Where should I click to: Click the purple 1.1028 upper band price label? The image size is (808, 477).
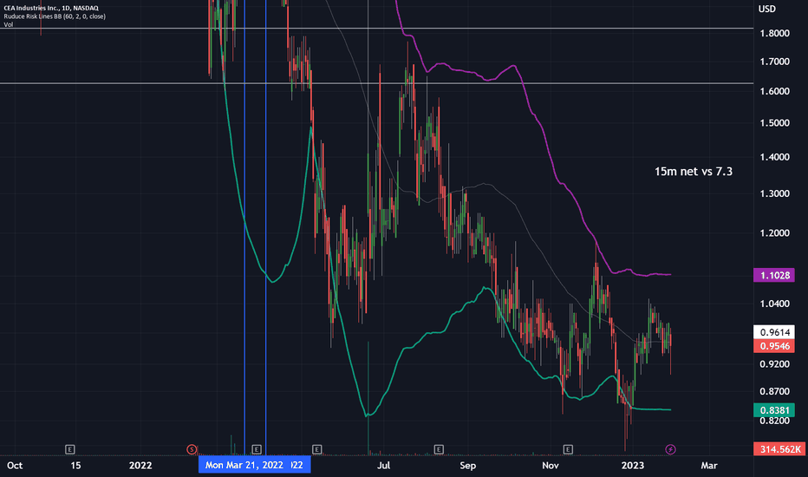774,276
